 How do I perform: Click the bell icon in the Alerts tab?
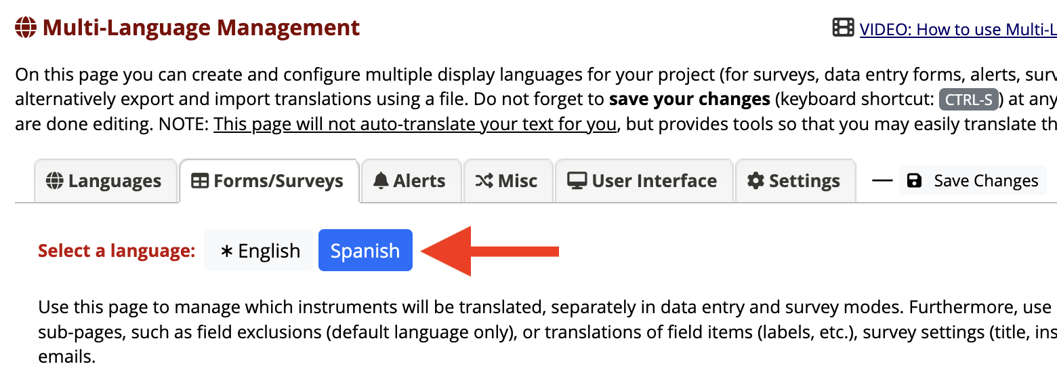(381, 181)
